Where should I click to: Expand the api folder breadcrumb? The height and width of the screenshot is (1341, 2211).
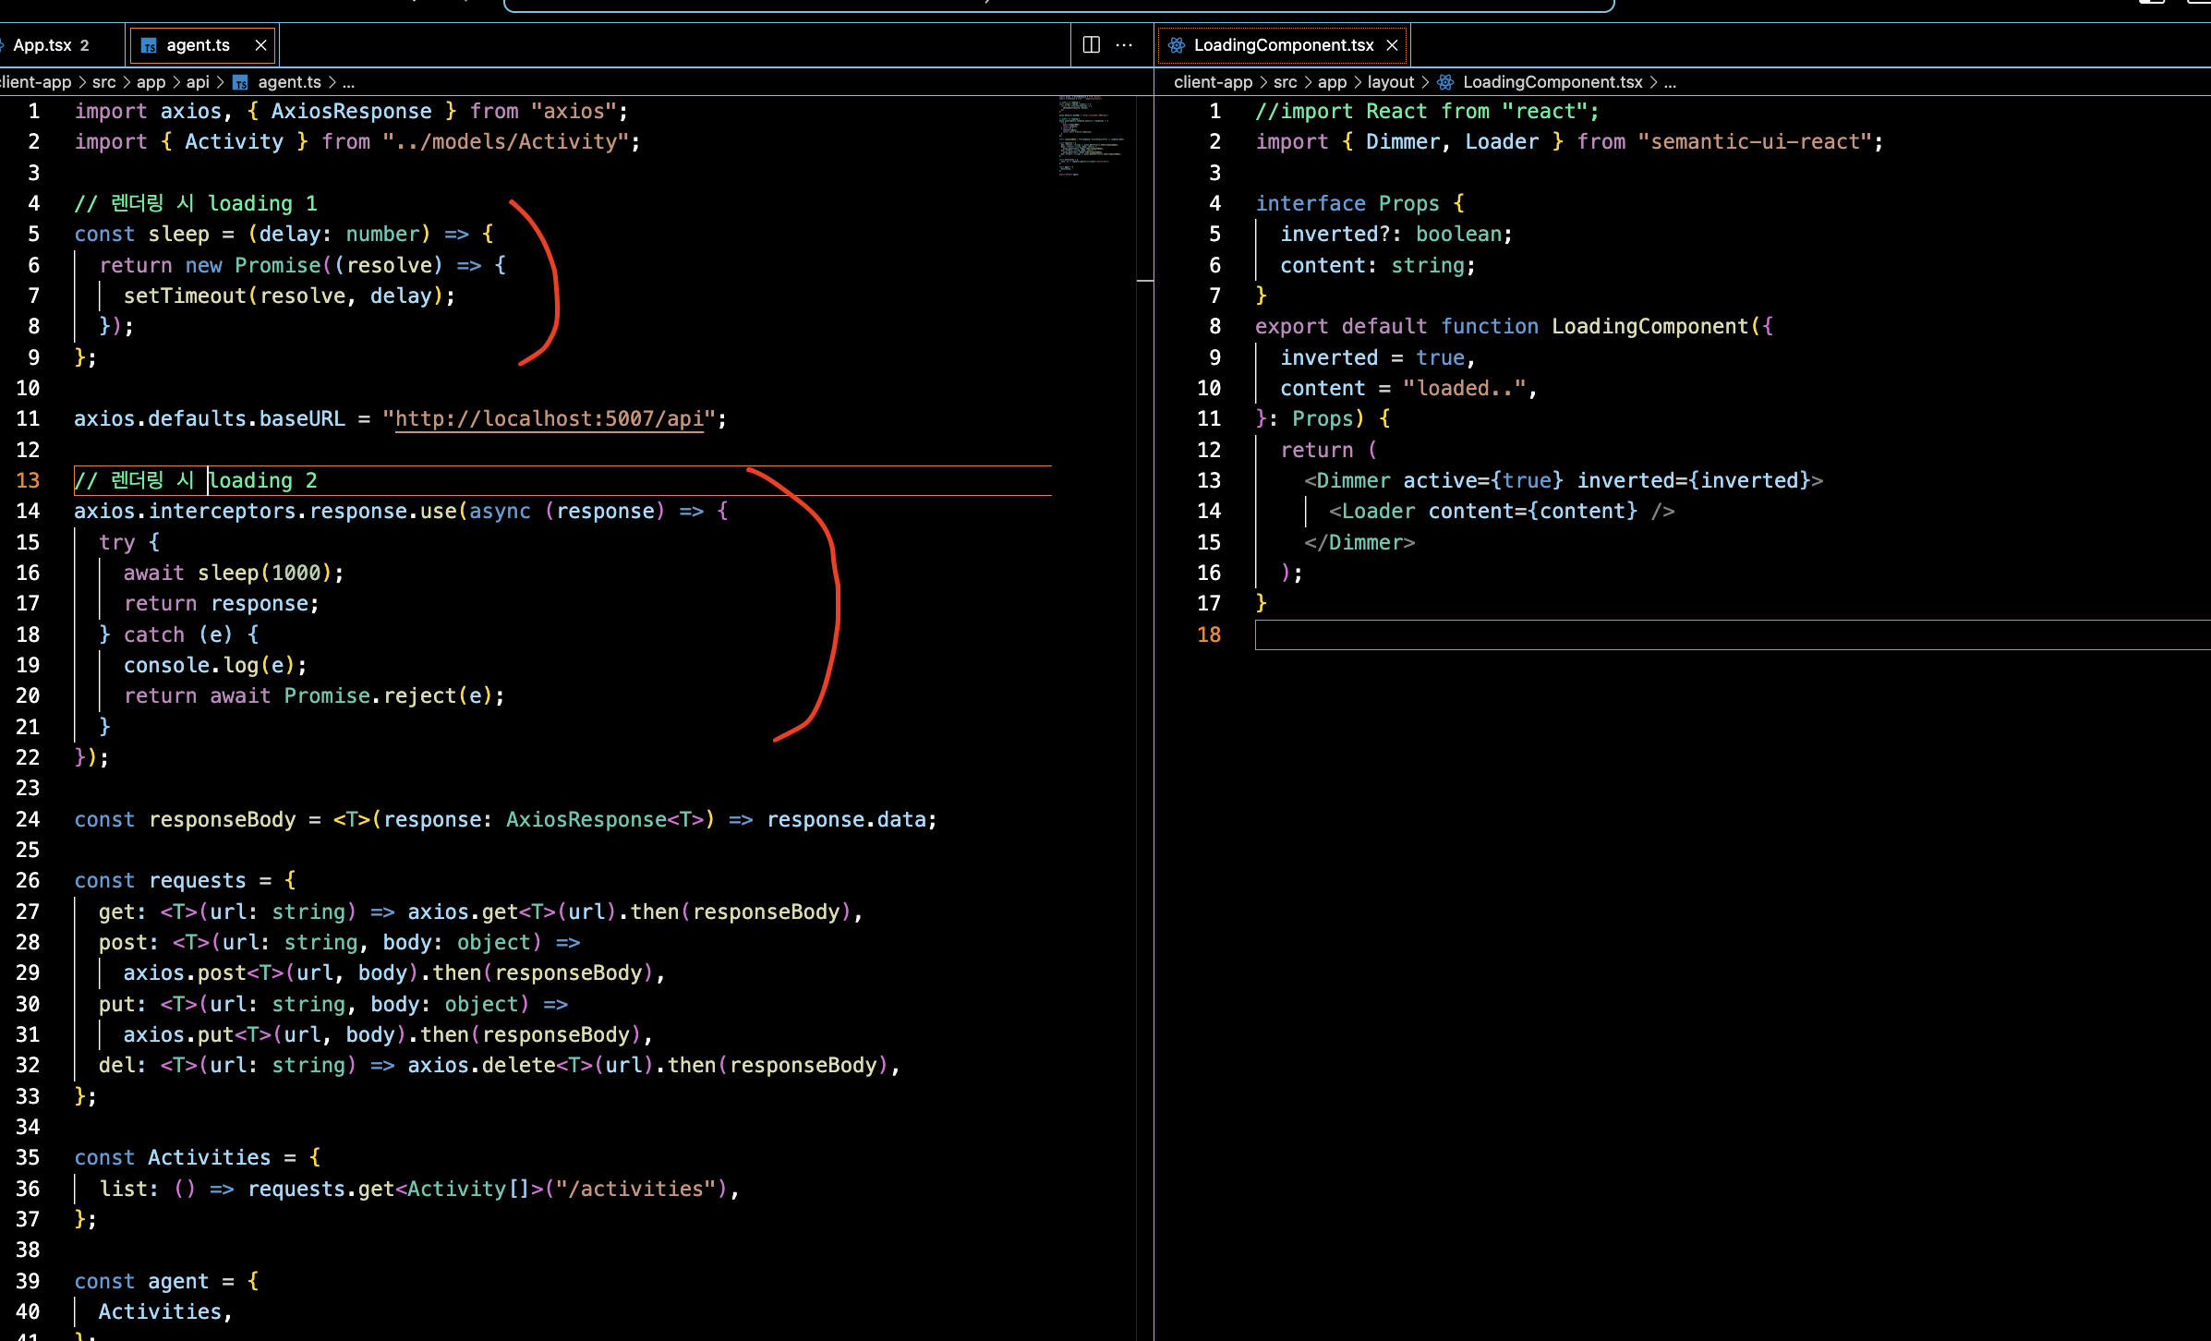pos(198,82)
